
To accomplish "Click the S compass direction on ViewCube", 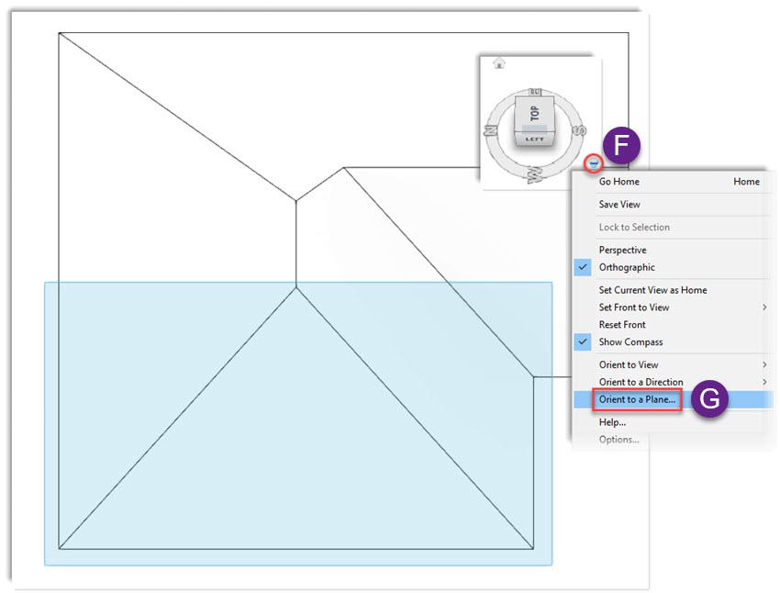I will coord(579,130).
